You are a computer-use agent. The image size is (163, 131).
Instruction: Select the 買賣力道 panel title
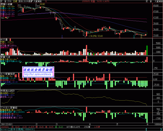(x=5, y=57)
